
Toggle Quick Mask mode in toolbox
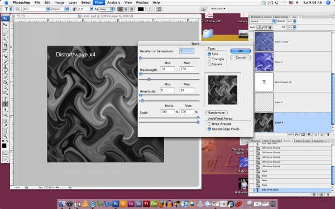[5, 153]
